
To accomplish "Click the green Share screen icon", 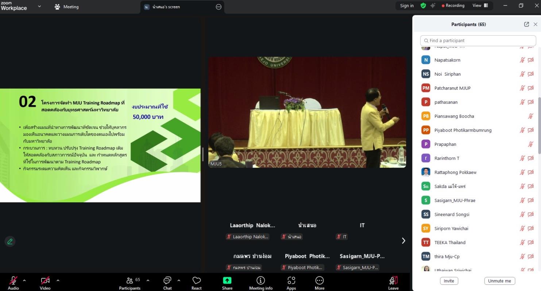I will tap(227, 280).
